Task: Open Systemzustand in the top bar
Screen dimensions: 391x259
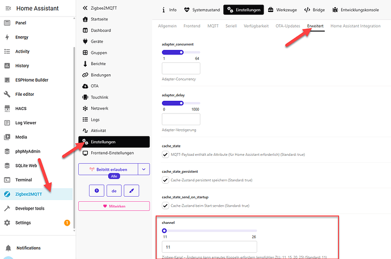Action: click(202, 10)
